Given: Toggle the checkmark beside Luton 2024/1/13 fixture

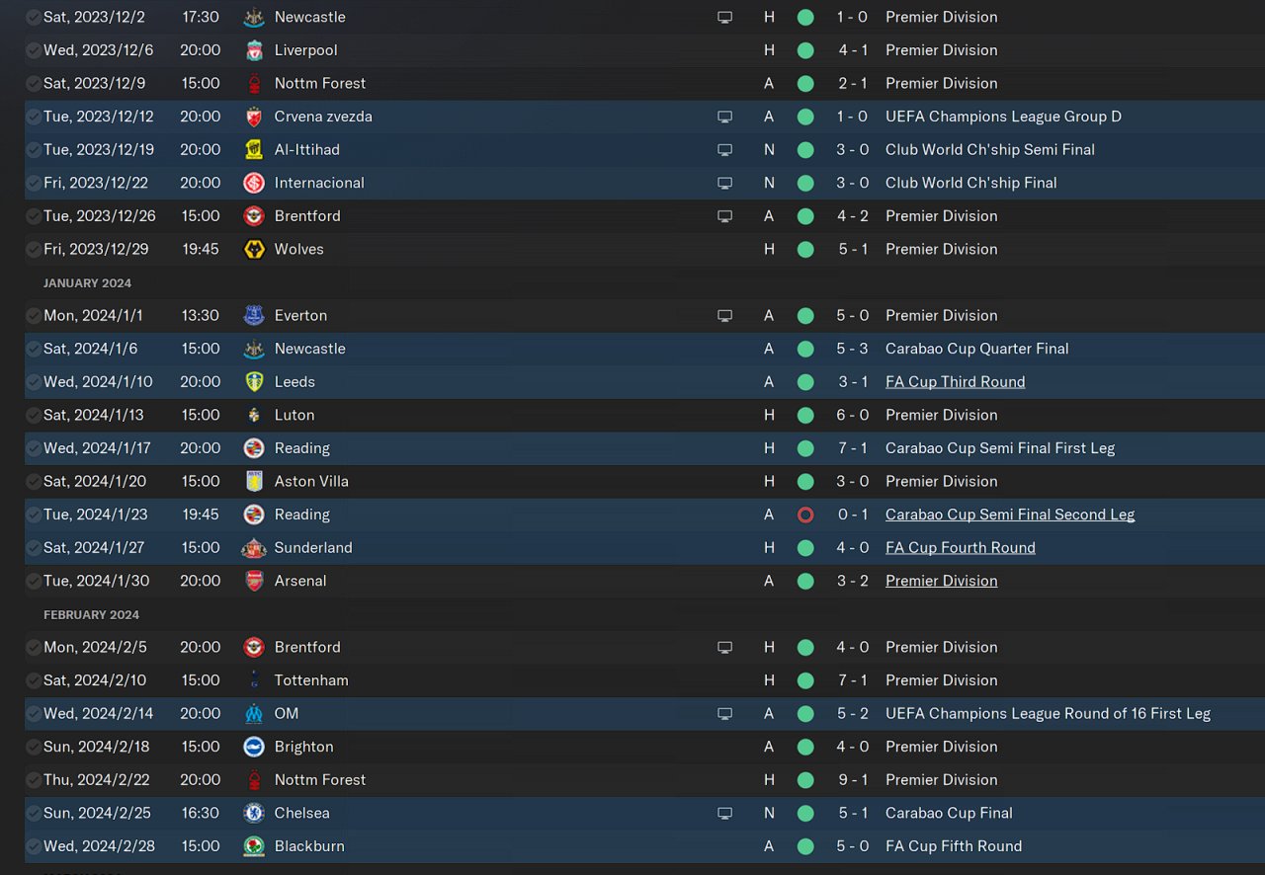Looking at the screenshot, I should [34, 415].
